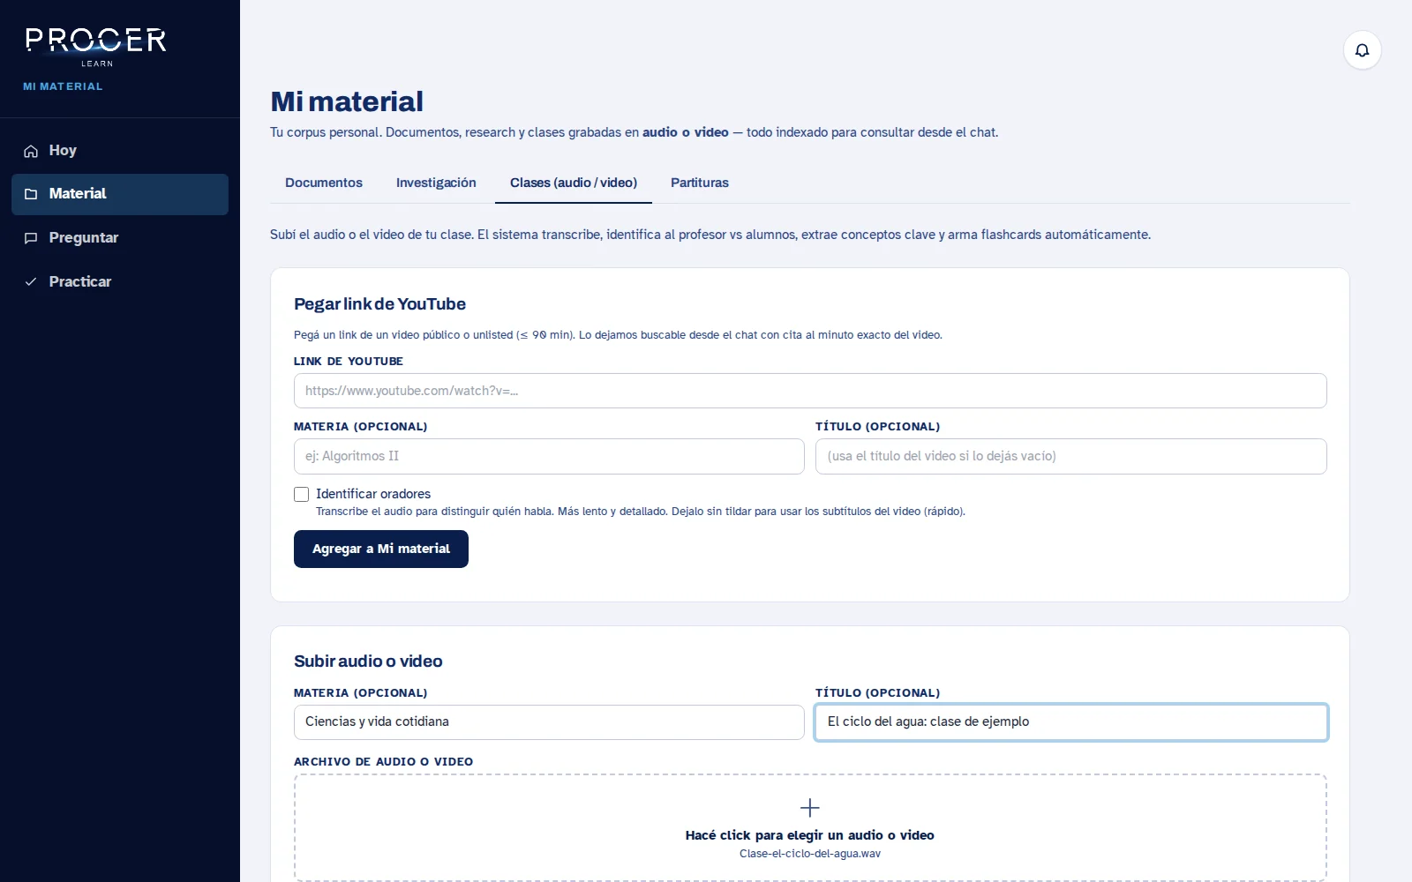Screen dimensions: 1412x882
Task: Switch to the Documentos tab
Action: click(x=324, y=183)
